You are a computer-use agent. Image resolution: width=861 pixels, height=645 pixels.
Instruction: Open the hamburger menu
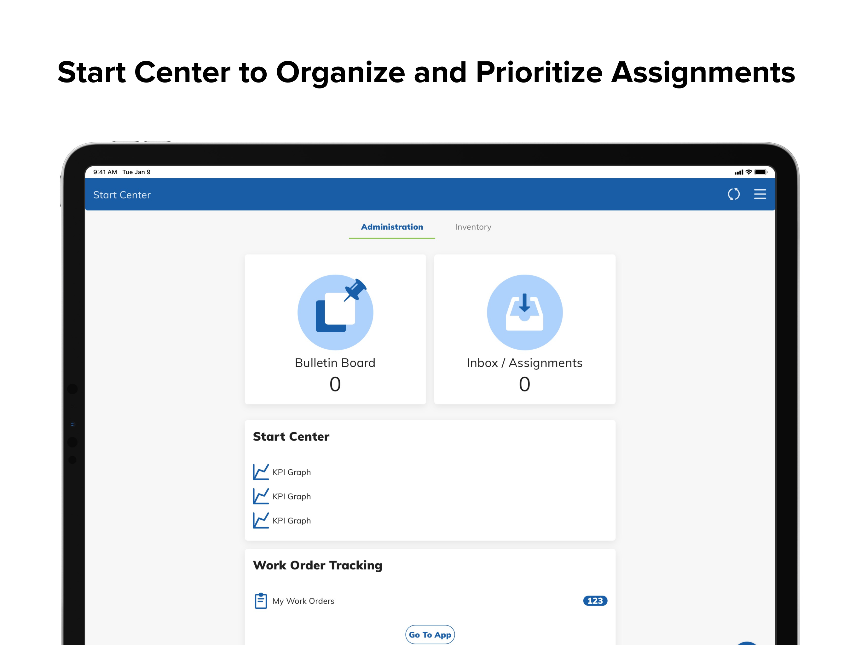pyautogui.click(x=760, y=195)
